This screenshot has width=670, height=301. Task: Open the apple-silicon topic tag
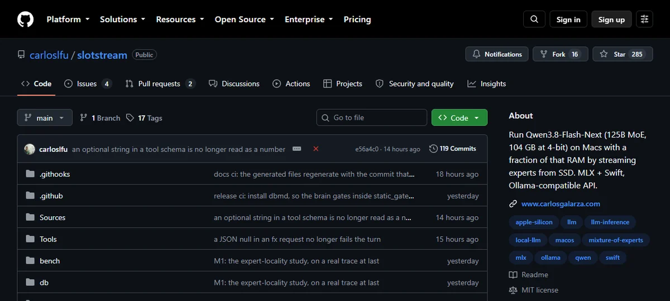(x=534, y=222)
